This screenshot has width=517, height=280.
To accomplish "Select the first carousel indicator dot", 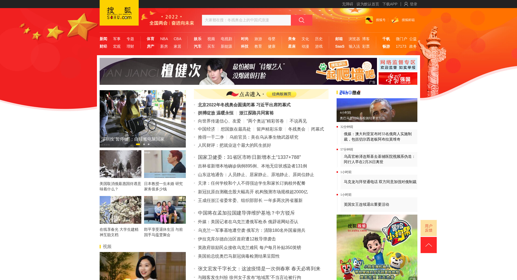I will [x=138, y=144].
